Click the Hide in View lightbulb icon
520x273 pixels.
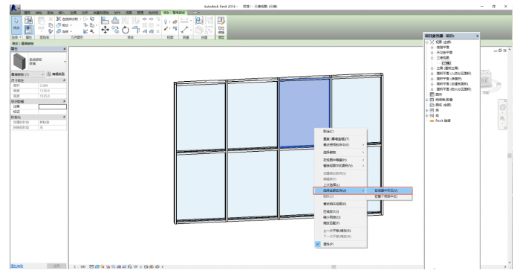pyautogui.click(x=166, y=22)
